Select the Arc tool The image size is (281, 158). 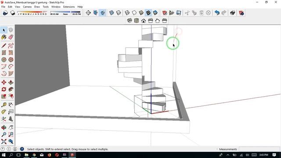(x=4, y=67)
